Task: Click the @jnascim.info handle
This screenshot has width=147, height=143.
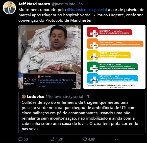Action: (x=63, y=4)
